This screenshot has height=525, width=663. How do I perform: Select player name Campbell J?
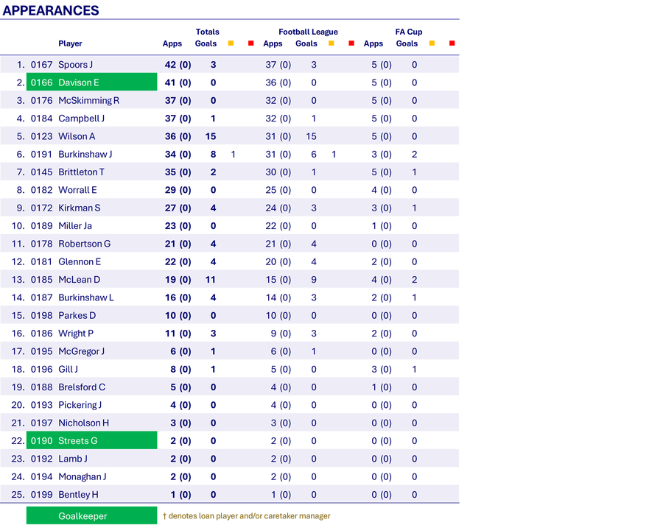(81, 119)
